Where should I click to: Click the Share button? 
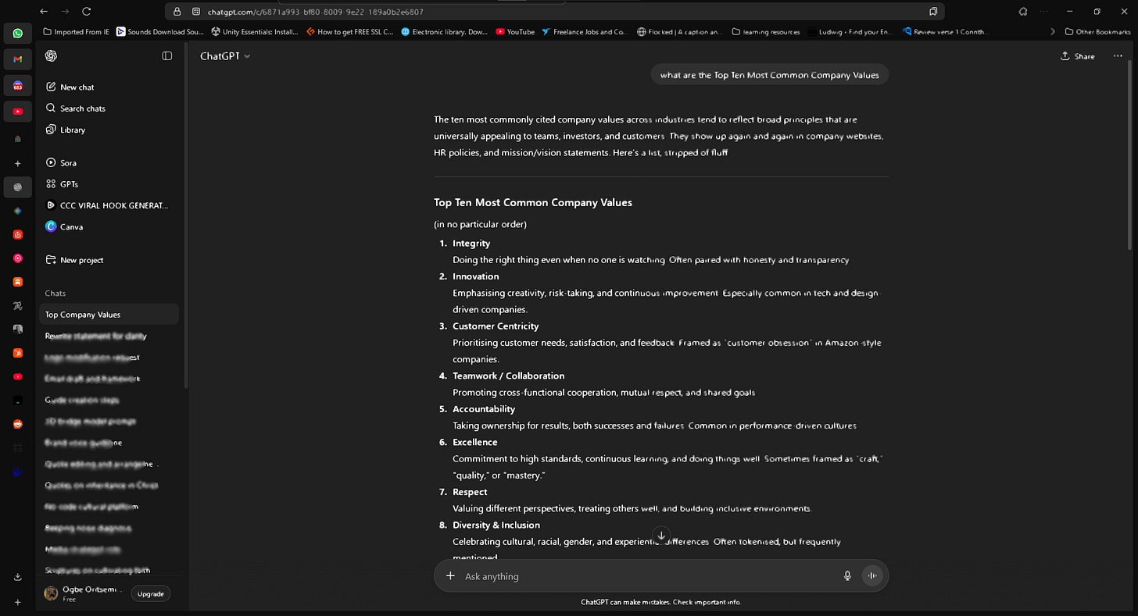coord(1078,56)
